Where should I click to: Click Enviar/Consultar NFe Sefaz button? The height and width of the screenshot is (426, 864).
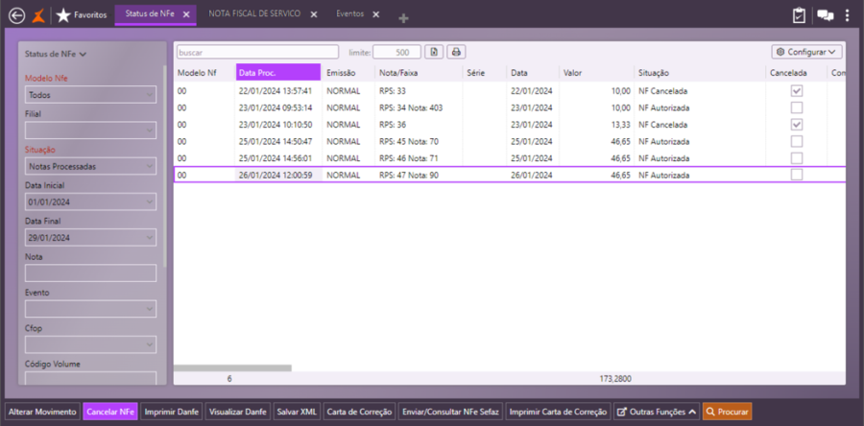pyautogui.click(x=451, y=412)
